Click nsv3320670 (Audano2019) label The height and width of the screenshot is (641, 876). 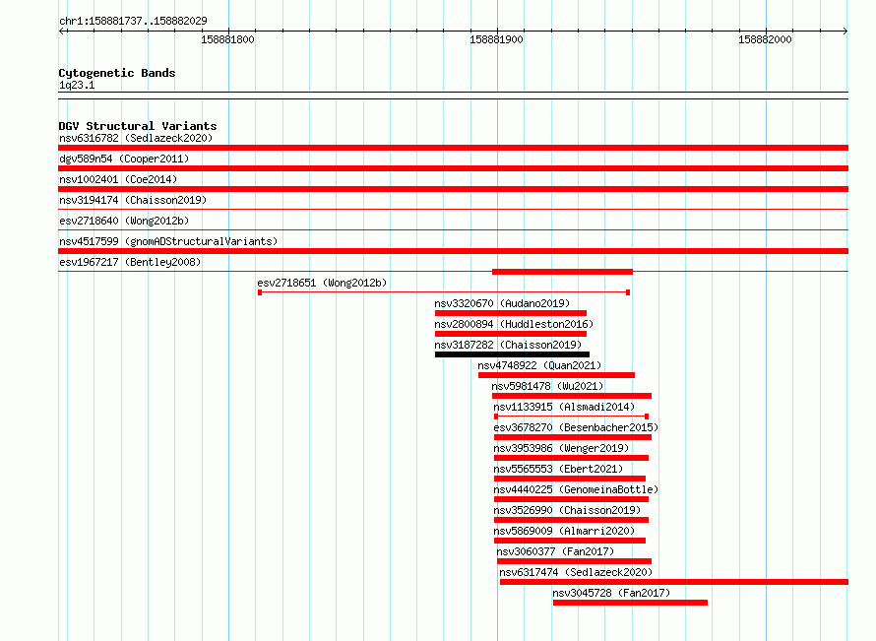pos(502,303)
